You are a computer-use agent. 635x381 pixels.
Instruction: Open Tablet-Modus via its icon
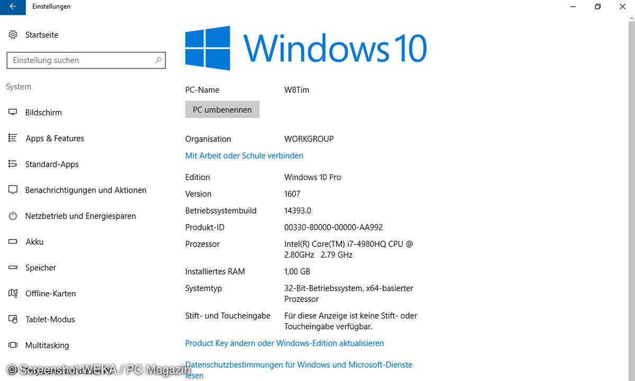point(13,320)
